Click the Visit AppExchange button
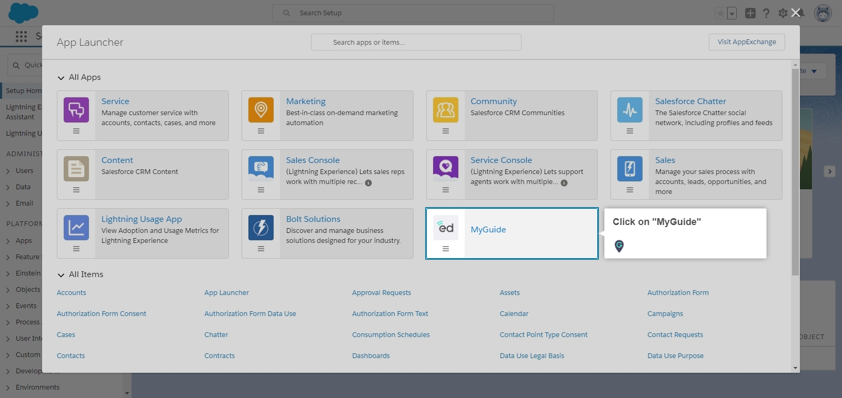The width and height of the screenshot is (842, 398). (x=747, y=42)
